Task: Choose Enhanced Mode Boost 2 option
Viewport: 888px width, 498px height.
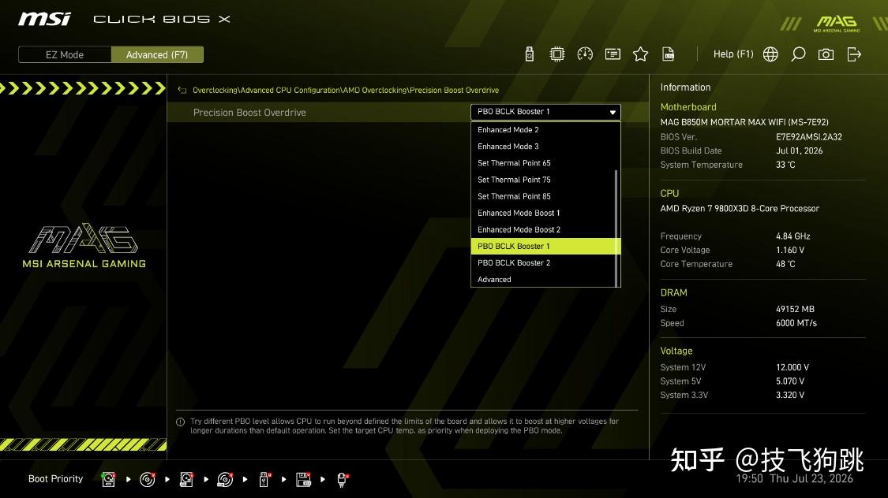Action: pos(545,229)
